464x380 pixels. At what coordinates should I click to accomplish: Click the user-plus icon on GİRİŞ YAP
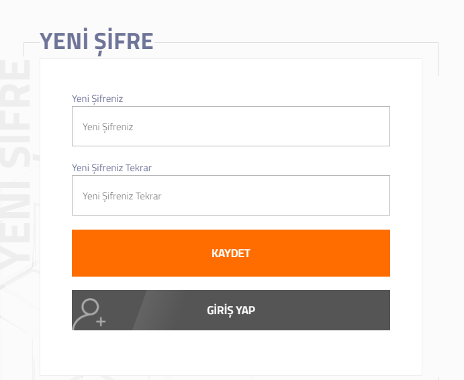pos(89,314)
